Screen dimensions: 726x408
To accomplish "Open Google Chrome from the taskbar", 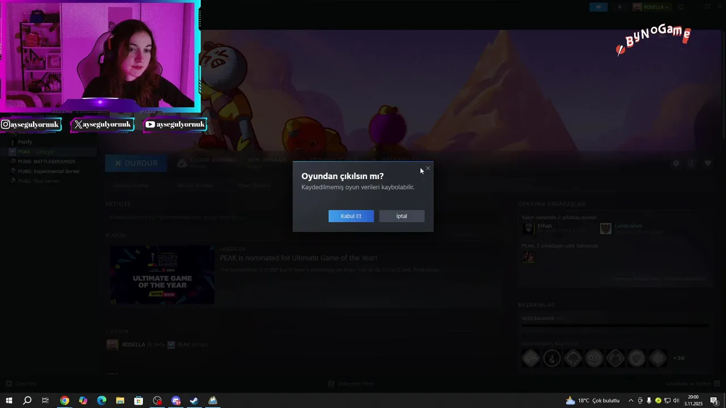I will point(65,401).
